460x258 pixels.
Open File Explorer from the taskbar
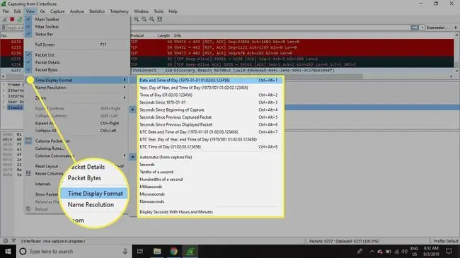[x=157, y=251]
